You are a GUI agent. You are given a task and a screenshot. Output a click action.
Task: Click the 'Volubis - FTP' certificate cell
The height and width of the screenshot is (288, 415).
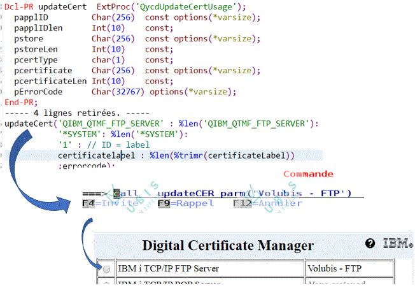point(349,269)
